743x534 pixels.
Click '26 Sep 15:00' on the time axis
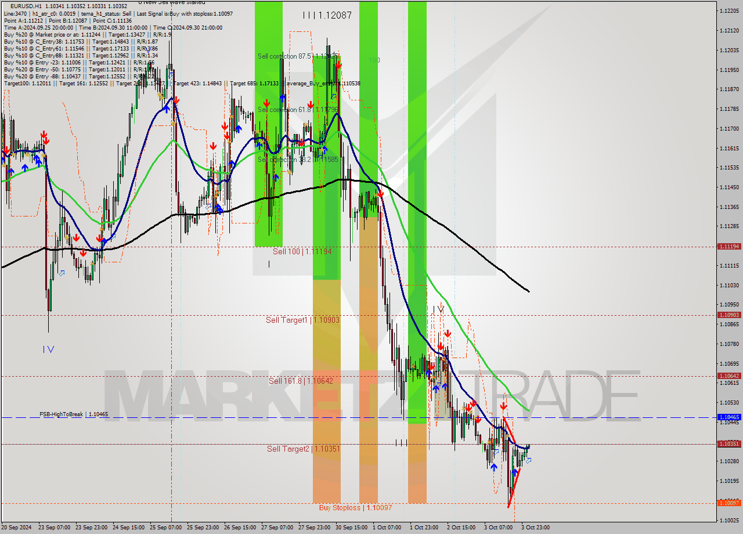[x=240, y=528]
